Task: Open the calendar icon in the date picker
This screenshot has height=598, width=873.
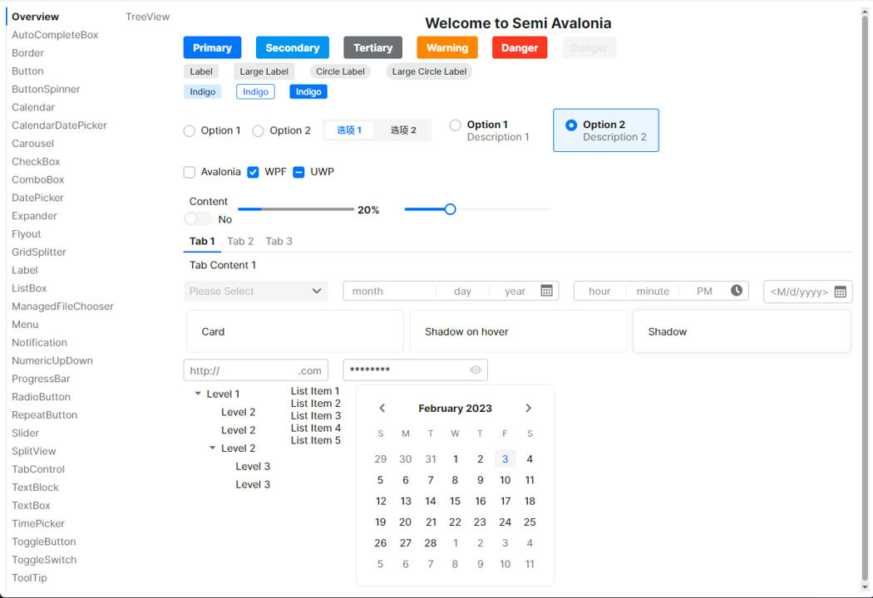Action: [546, 291]
